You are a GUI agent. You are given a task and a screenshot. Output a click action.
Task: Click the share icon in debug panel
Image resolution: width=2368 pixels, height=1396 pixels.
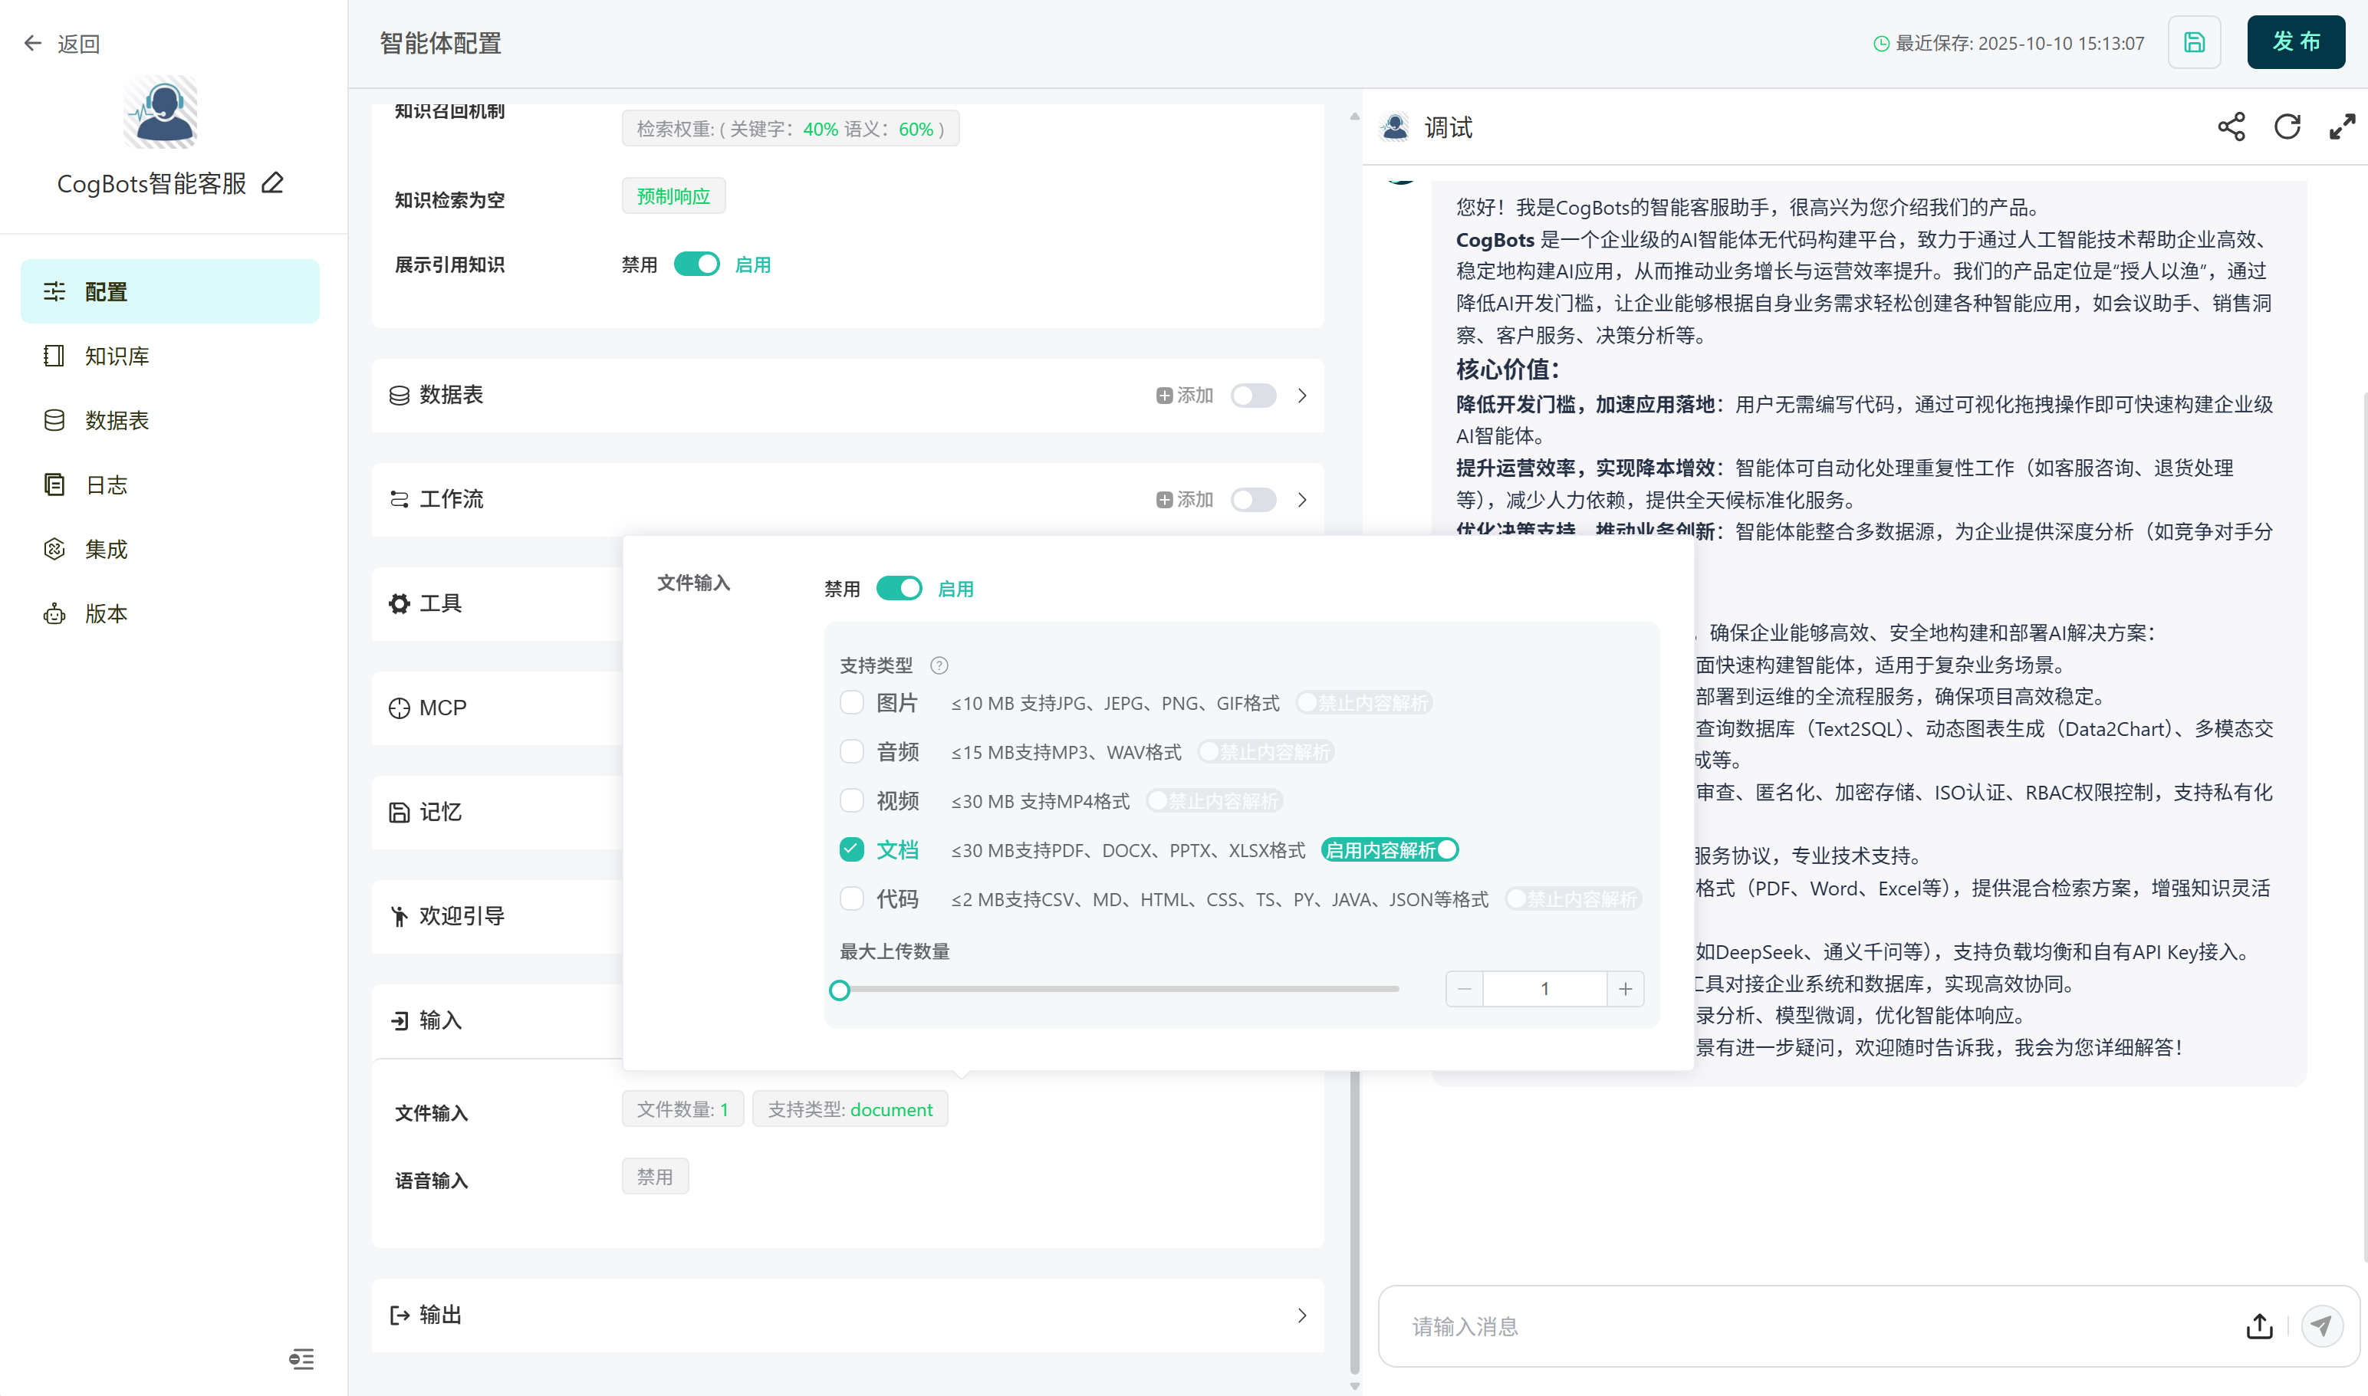pyautogui.click(x=2232, y=127)
